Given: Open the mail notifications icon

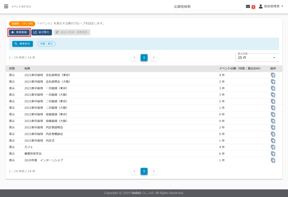Looking at the screenshot, I should click(248, 6).
